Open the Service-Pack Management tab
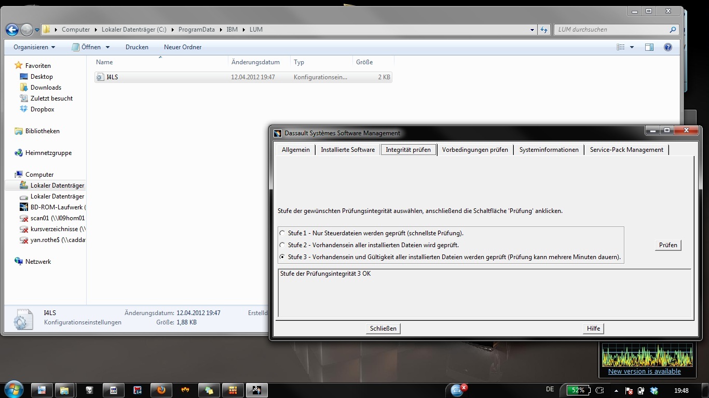The width and height of the screenshot is (709, 398). point(626,150)
